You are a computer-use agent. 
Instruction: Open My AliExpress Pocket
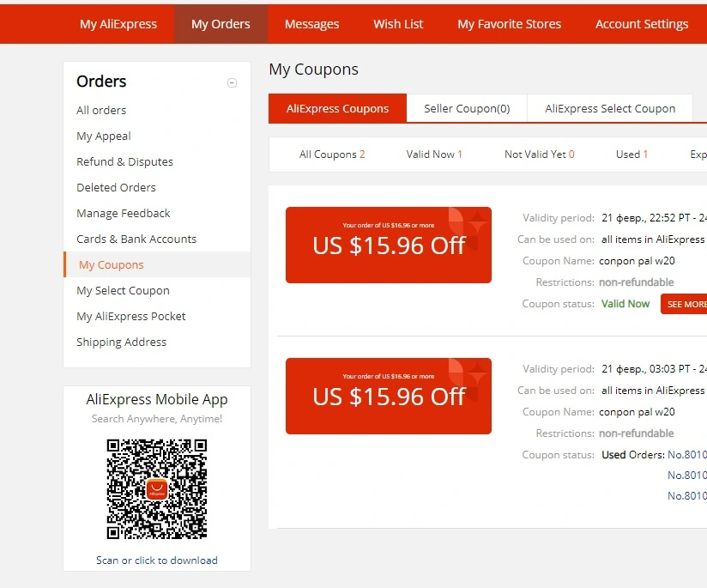point(130,316)
